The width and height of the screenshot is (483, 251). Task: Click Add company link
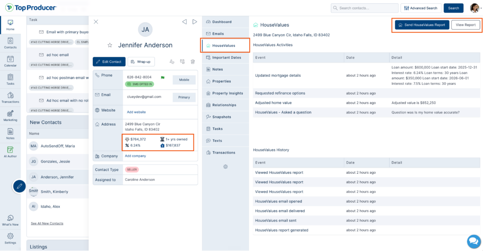(x=135, y=156)
